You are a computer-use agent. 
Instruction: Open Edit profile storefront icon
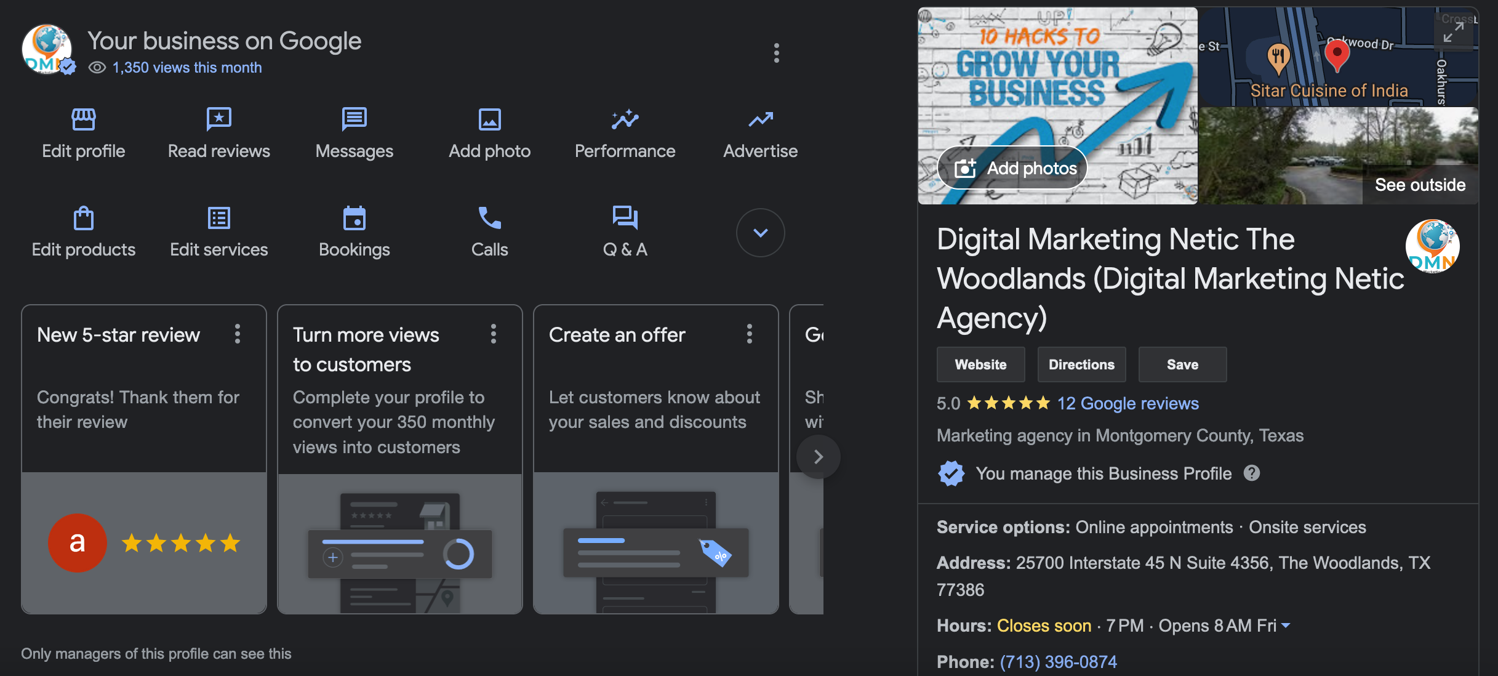[x=84, y=119]
